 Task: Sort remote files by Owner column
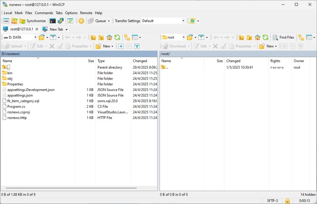pos(301,61)
